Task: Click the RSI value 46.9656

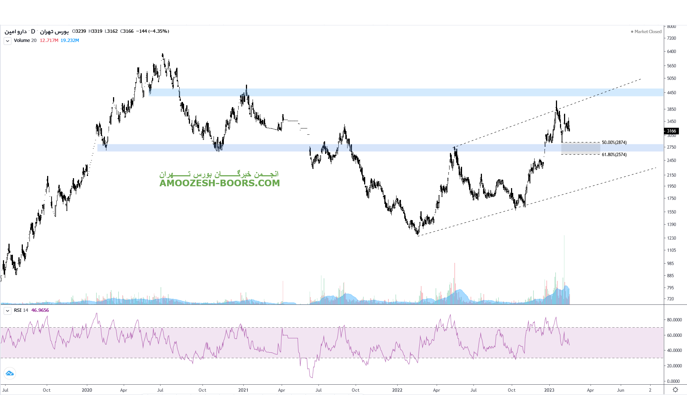Action: [x=40, y=310]
